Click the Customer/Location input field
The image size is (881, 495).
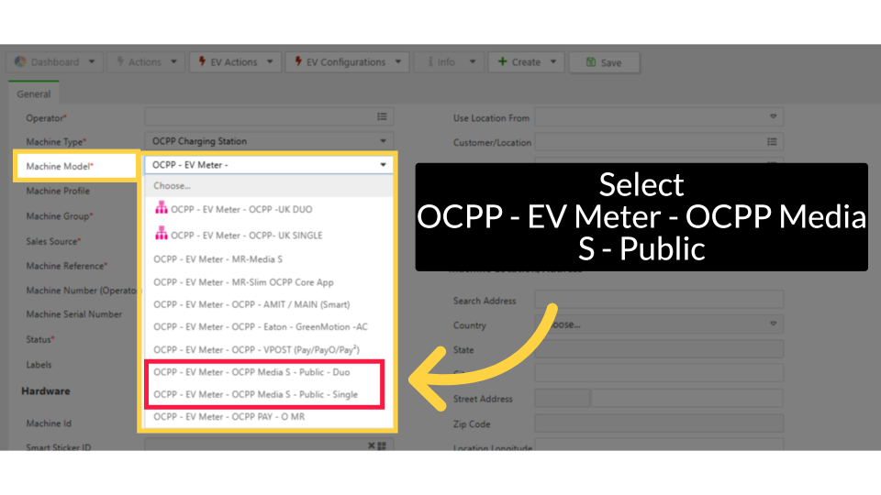[x=659, y=142]
